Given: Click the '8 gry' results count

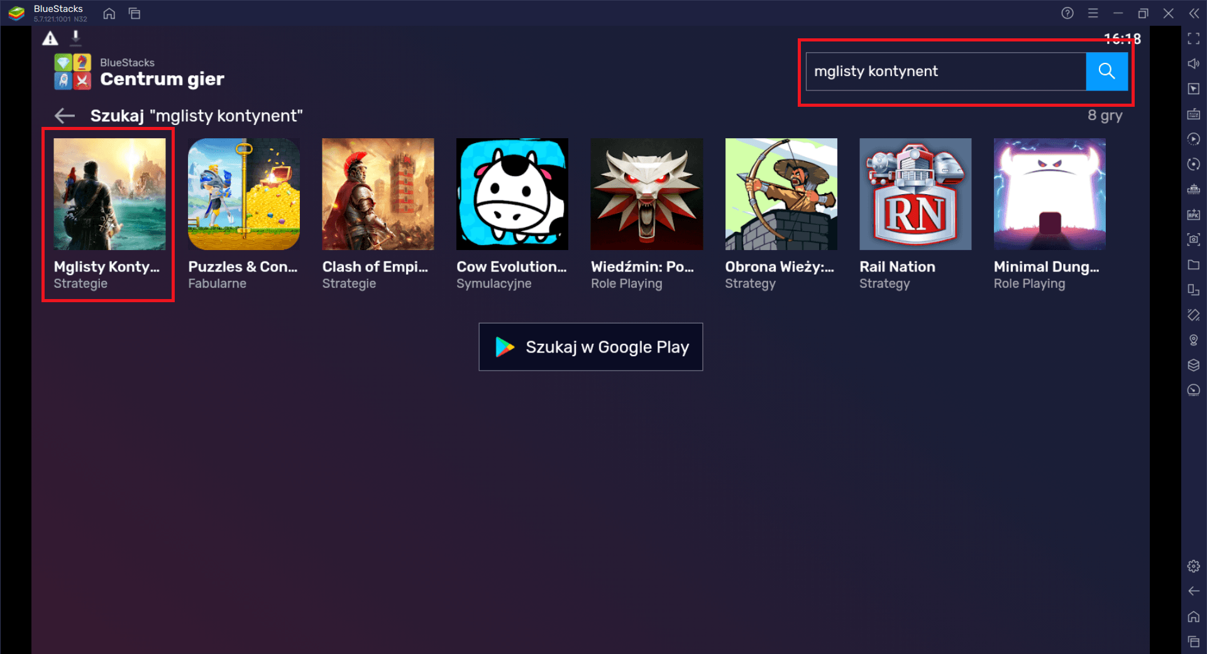Looking at the screenshot, I should click(1105, 116).
